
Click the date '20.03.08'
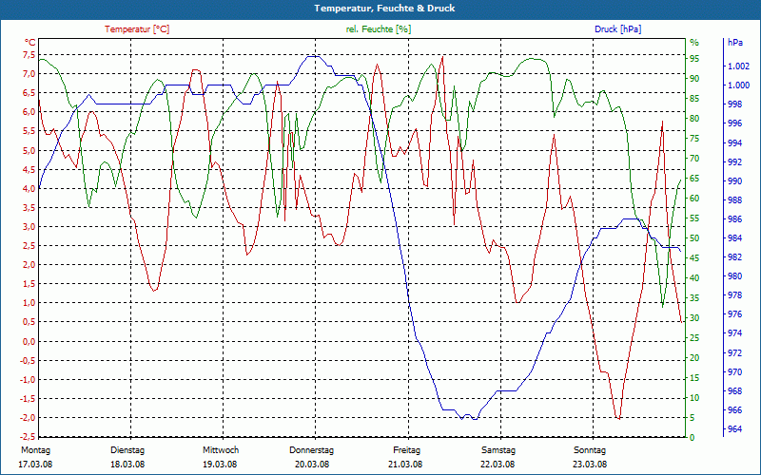click(x=312, y=465)
